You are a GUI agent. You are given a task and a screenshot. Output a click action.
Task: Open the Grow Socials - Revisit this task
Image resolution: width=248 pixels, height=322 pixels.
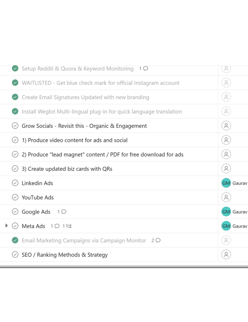tap(84, 126)
